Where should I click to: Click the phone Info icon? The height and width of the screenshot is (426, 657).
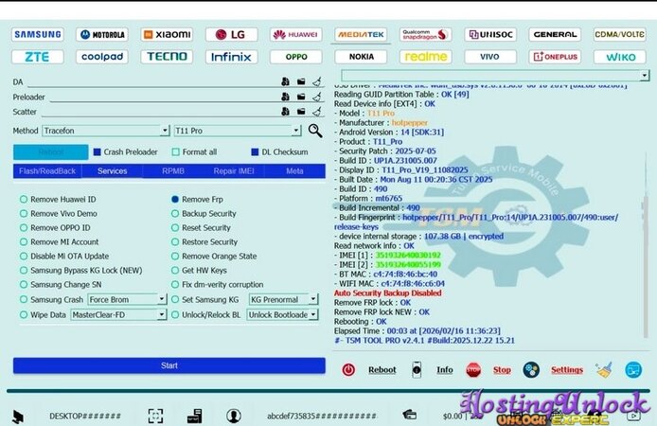coord(416,370)
